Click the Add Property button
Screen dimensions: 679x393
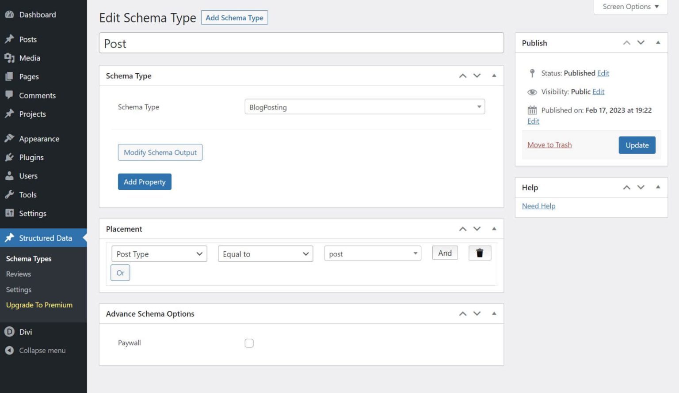coord(144,181)
